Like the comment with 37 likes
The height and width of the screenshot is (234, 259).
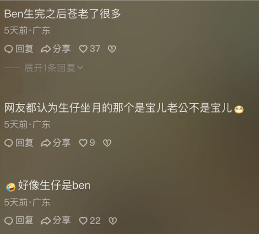click(x=83, y=49)
